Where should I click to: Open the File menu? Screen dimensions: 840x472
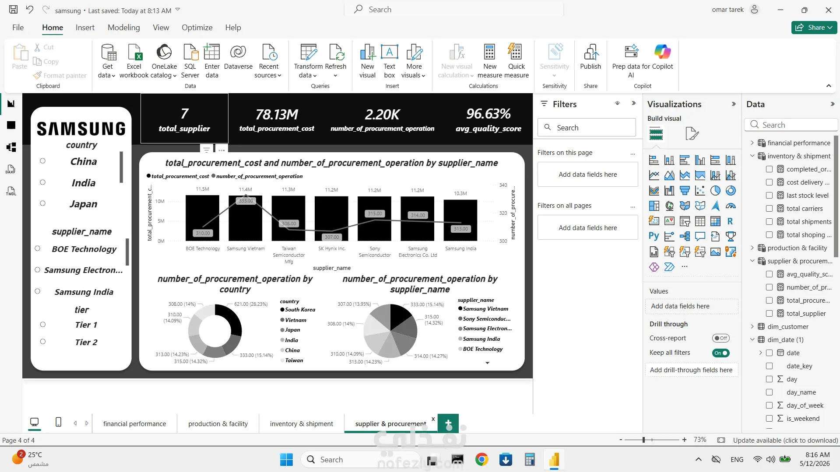tap(18, 28)
